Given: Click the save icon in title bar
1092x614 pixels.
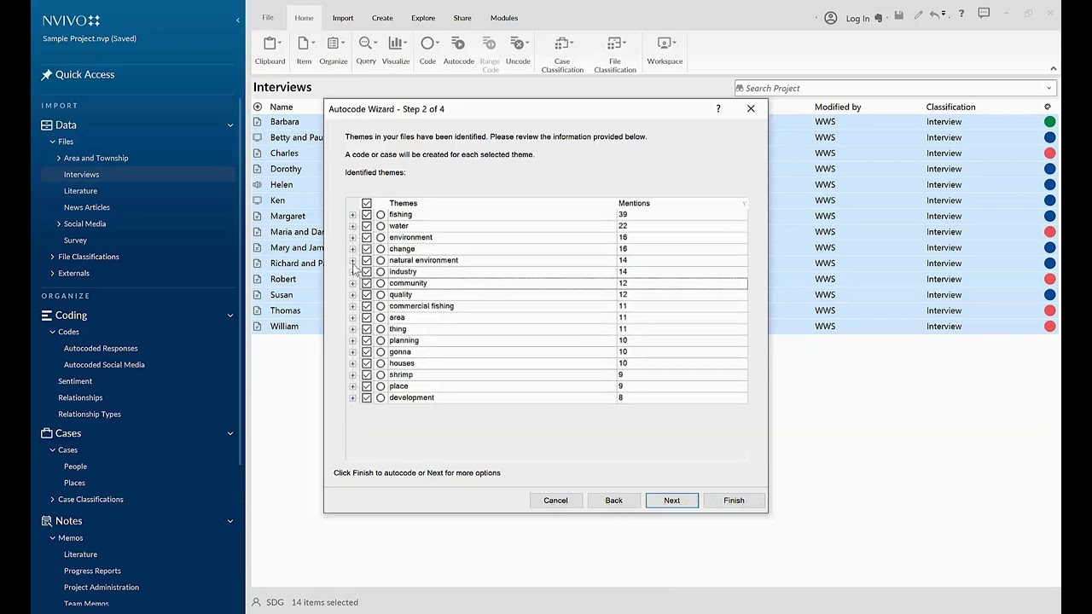Looking at the screenshot, I should (898, 15).
